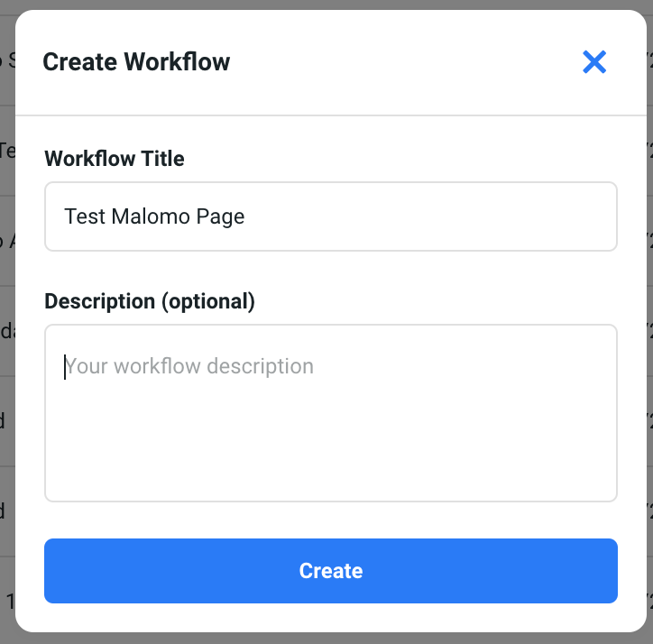Click the dimmed overlay above the dialog
The height and width of the screenshot is (644, 653).
click(326, 5)
